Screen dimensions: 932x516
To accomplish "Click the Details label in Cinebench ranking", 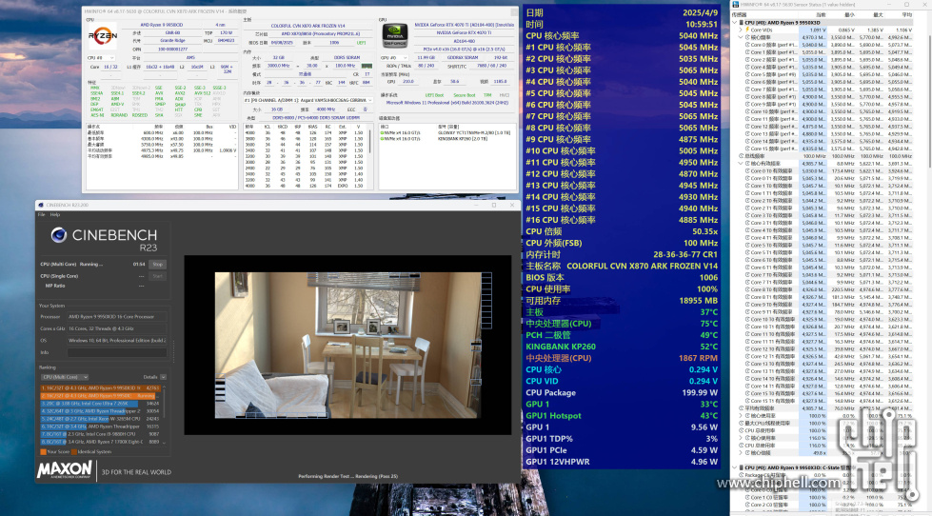I will click(150, 377).
